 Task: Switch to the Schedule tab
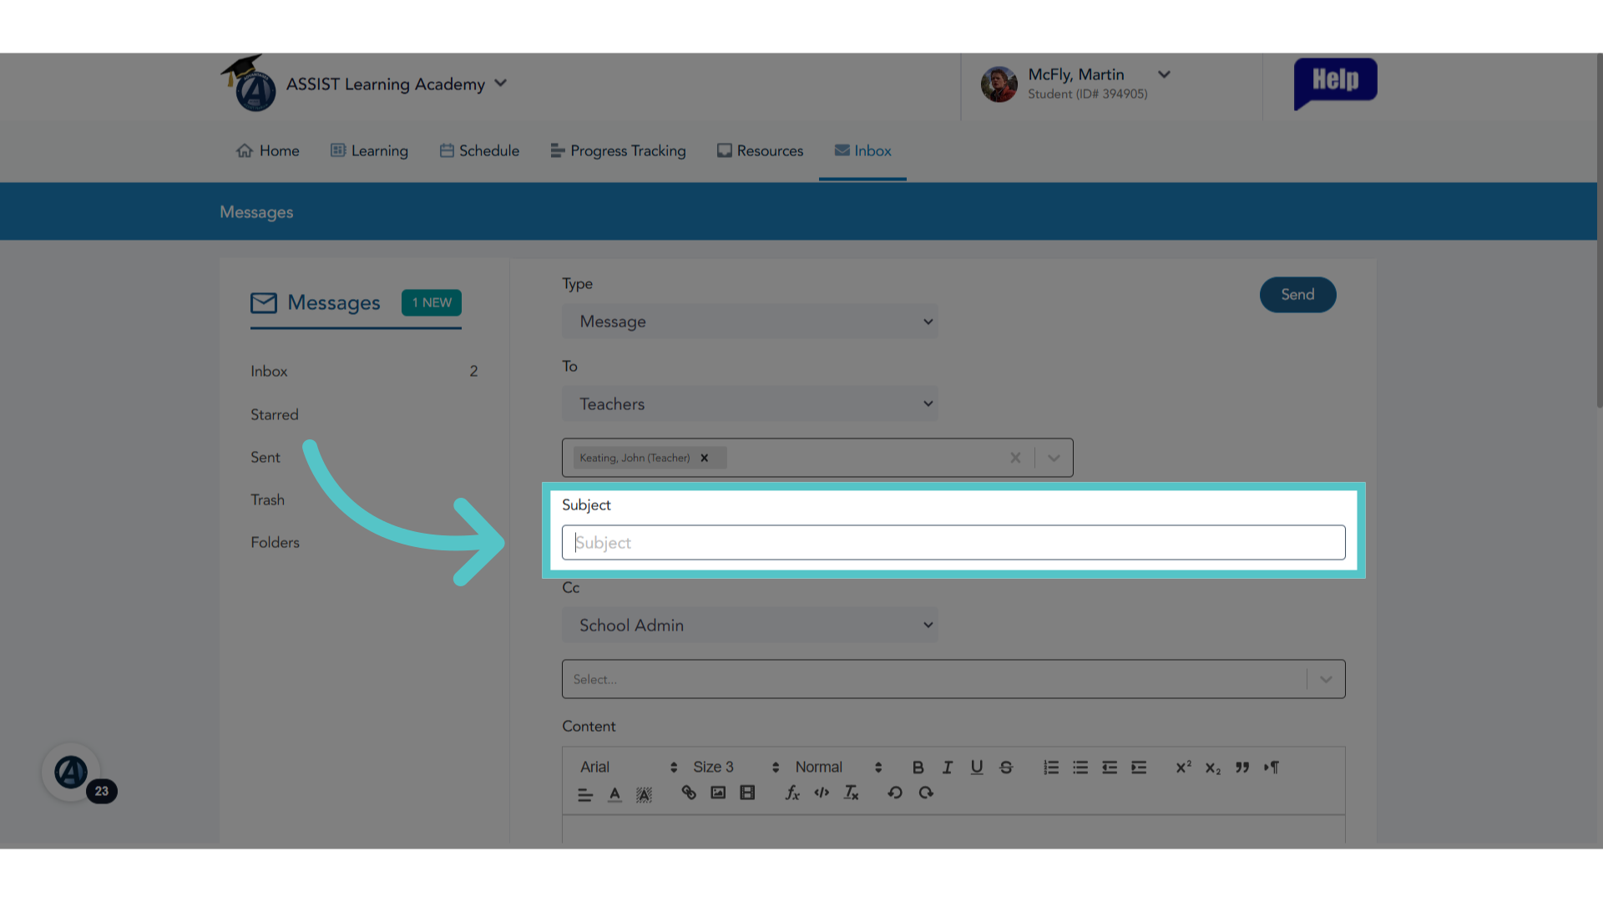479,151
